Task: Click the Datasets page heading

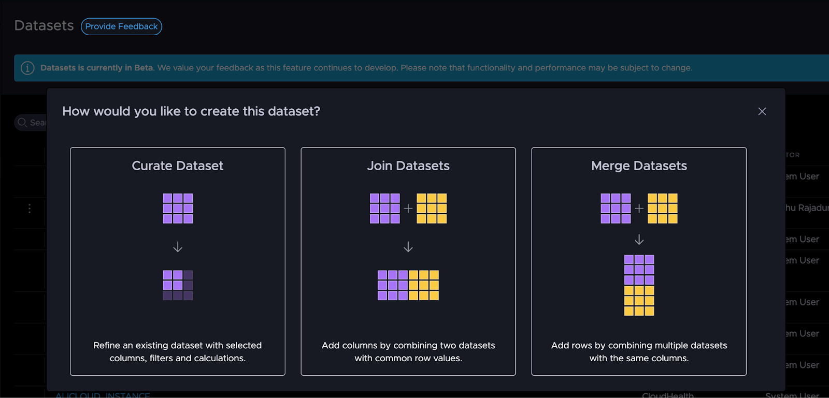Action: [44, 26]
